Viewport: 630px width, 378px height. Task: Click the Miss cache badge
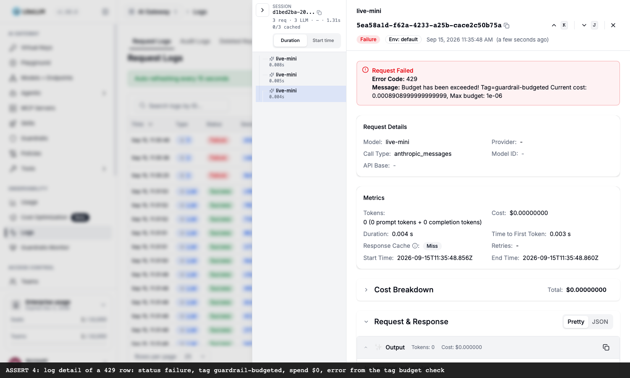(x=432, y=246)
